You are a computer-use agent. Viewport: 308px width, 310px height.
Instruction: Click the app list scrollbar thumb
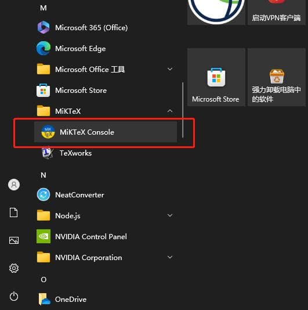click(x=183, y=110)
